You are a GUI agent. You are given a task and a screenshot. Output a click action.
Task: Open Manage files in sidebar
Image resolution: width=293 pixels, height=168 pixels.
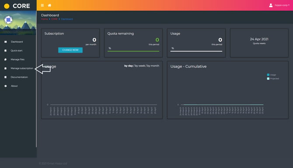click(x=17, y=59)
